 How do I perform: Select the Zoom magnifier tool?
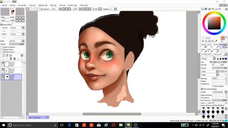pos(206,41)
